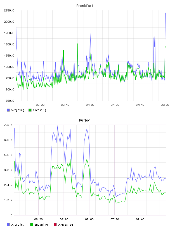Click the Mumbai chart title
Viewport: 170px width, 229px height.
click(85, 120)
